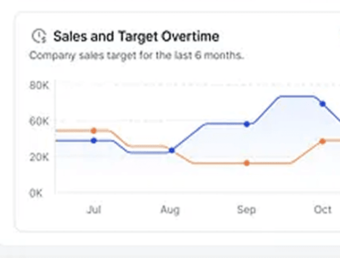Image resolution: width=340 pixels, height=258 pixels.
Task: Click the 80K y-axis label
Action: [39, 86]
